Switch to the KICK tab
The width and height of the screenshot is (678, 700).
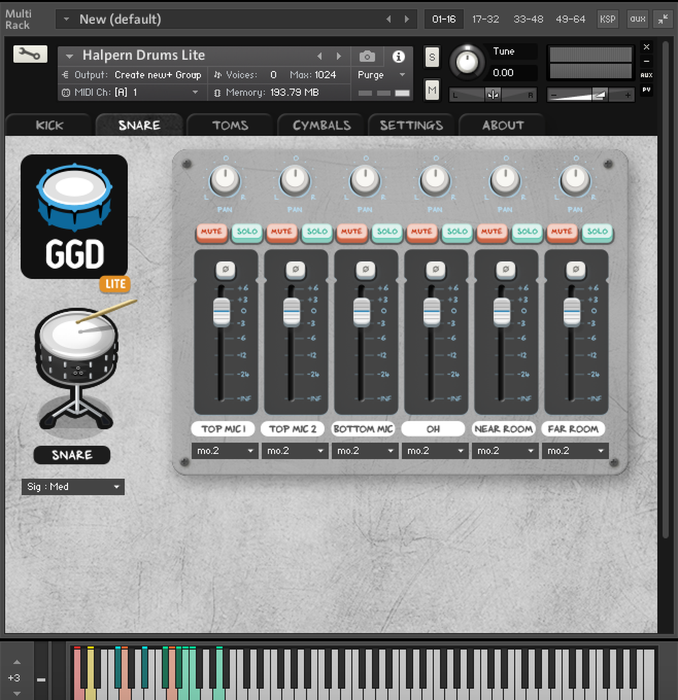pos(49,125)
